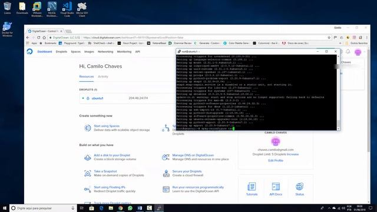Open Status globe icon in sidebar
This screenshot has width=377, height=212.
300,187
